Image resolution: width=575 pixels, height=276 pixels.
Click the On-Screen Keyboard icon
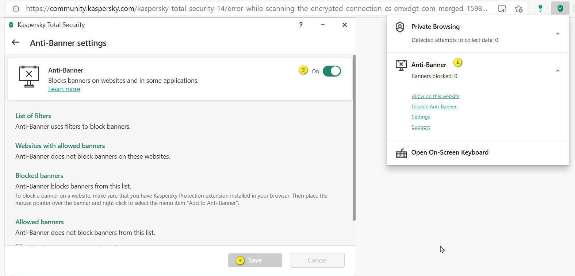401,153
